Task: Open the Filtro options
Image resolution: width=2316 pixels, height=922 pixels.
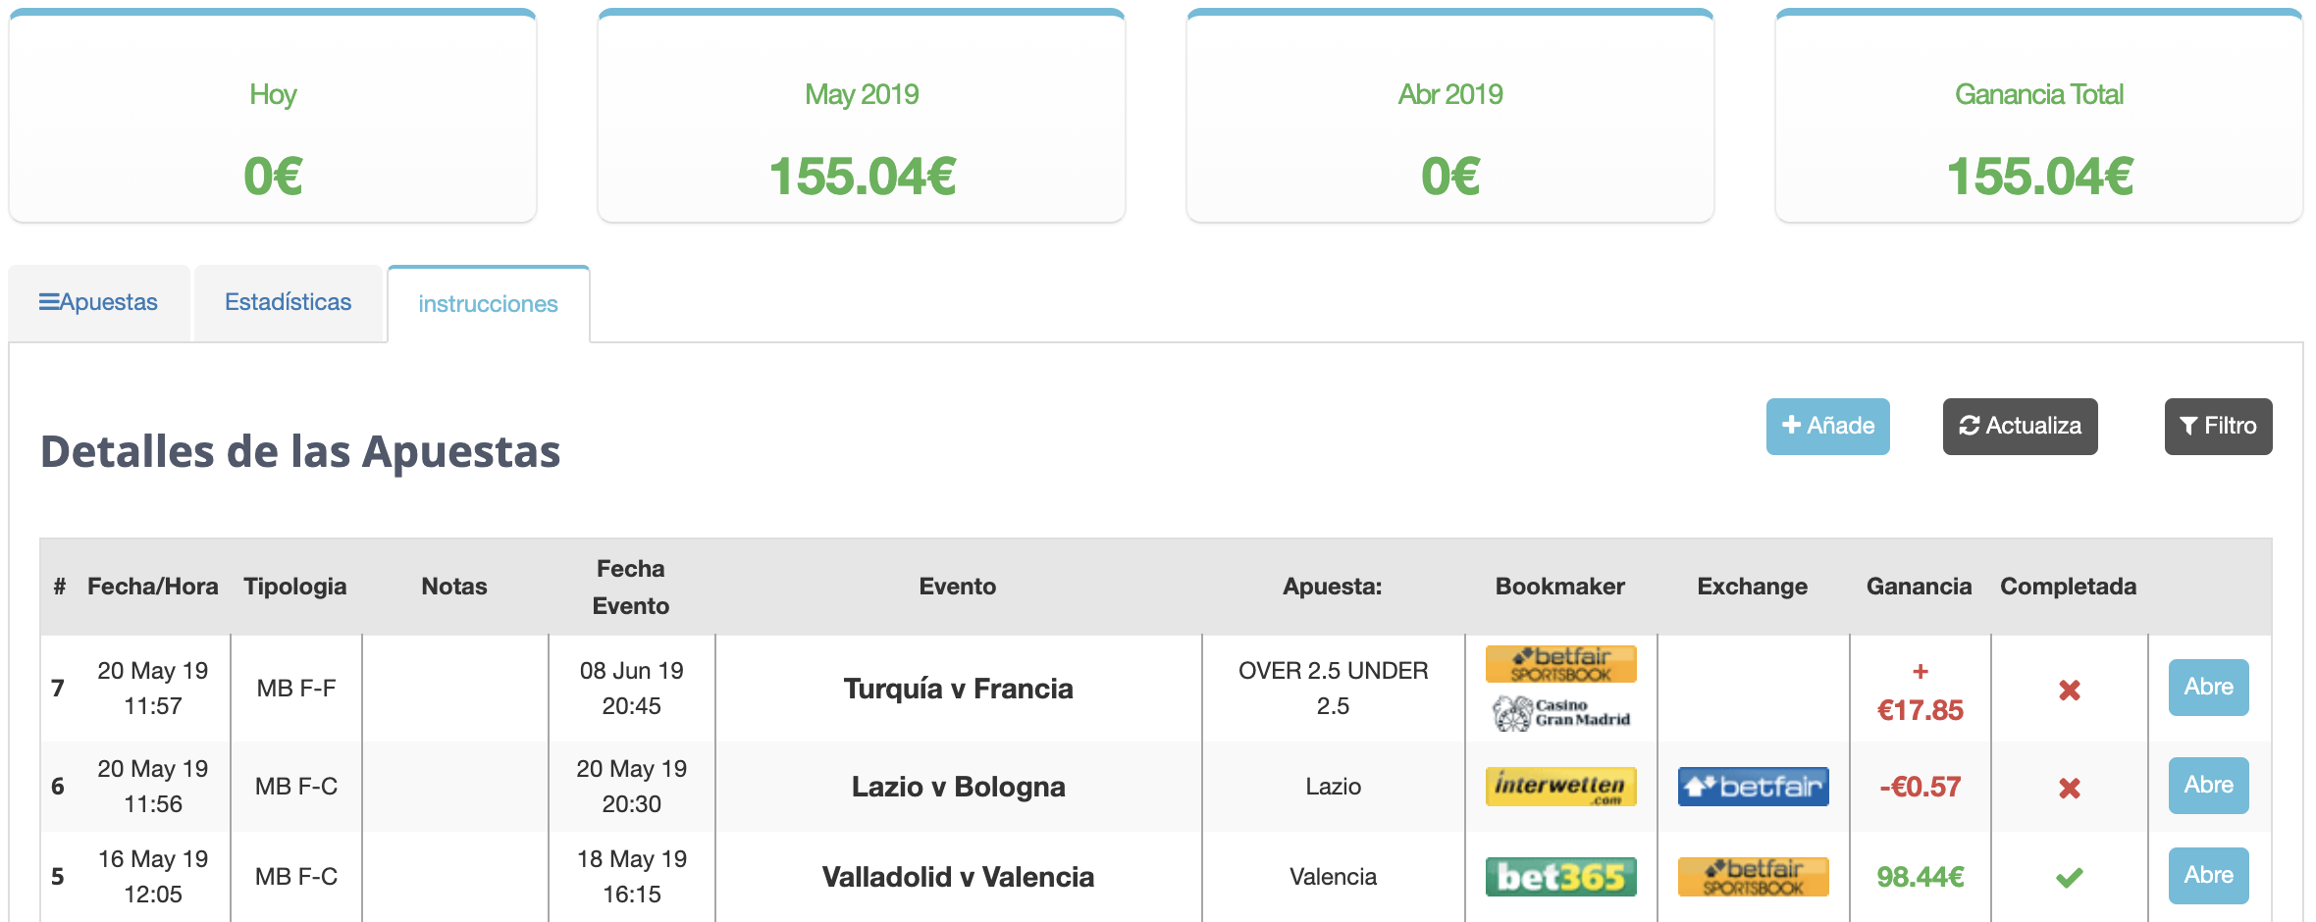Action: [x=2218, y=427]
